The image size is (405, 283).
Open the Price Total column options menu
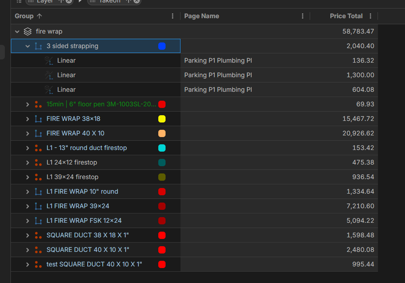[x=371, y=16]
